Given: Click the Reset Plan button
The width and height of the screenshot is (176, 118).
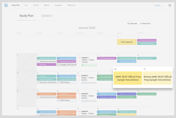Looking at the screenshot, I should point(145,23).
